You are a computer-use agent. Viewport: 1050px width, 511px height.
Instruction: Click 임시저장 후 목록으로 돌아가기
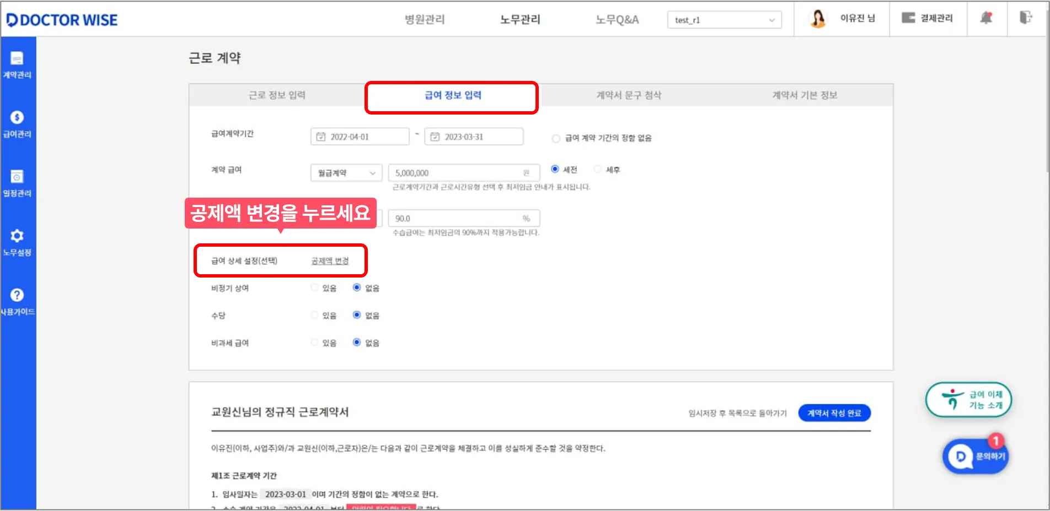(737, 413)
